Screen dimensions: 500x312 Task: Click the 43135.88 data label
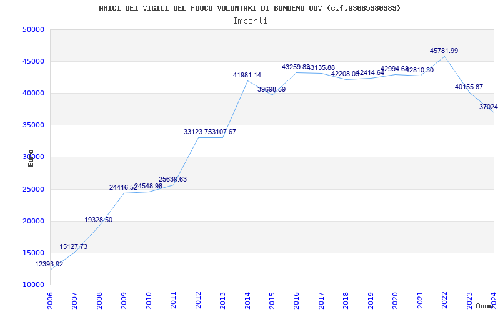tap(321, 67)
